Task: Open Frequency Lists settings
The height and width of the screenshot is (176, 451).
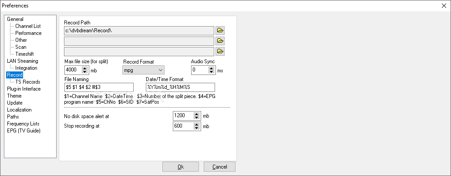Action: click(x=23, y=124)
